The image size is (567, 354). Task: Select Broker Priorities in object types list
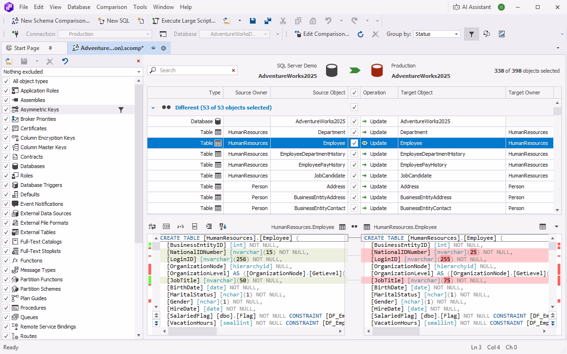point(38,119)
